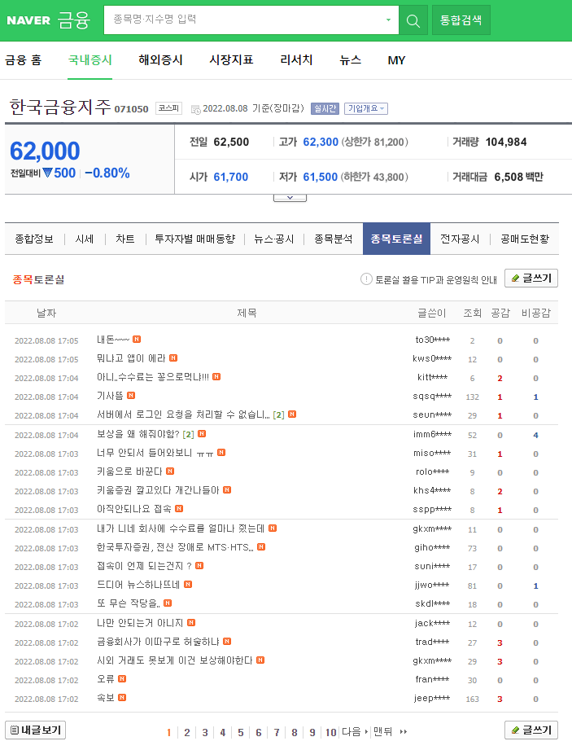Screen dimensions: 572x750
Task: Switch to 종목분석 tab
Action: pyautogui.click(x=334, y=239)
